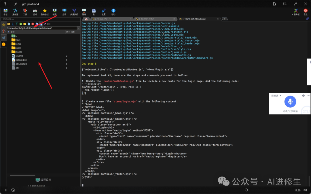Open the X服务器 icon
311x194 pixels.
pos(296,12)
